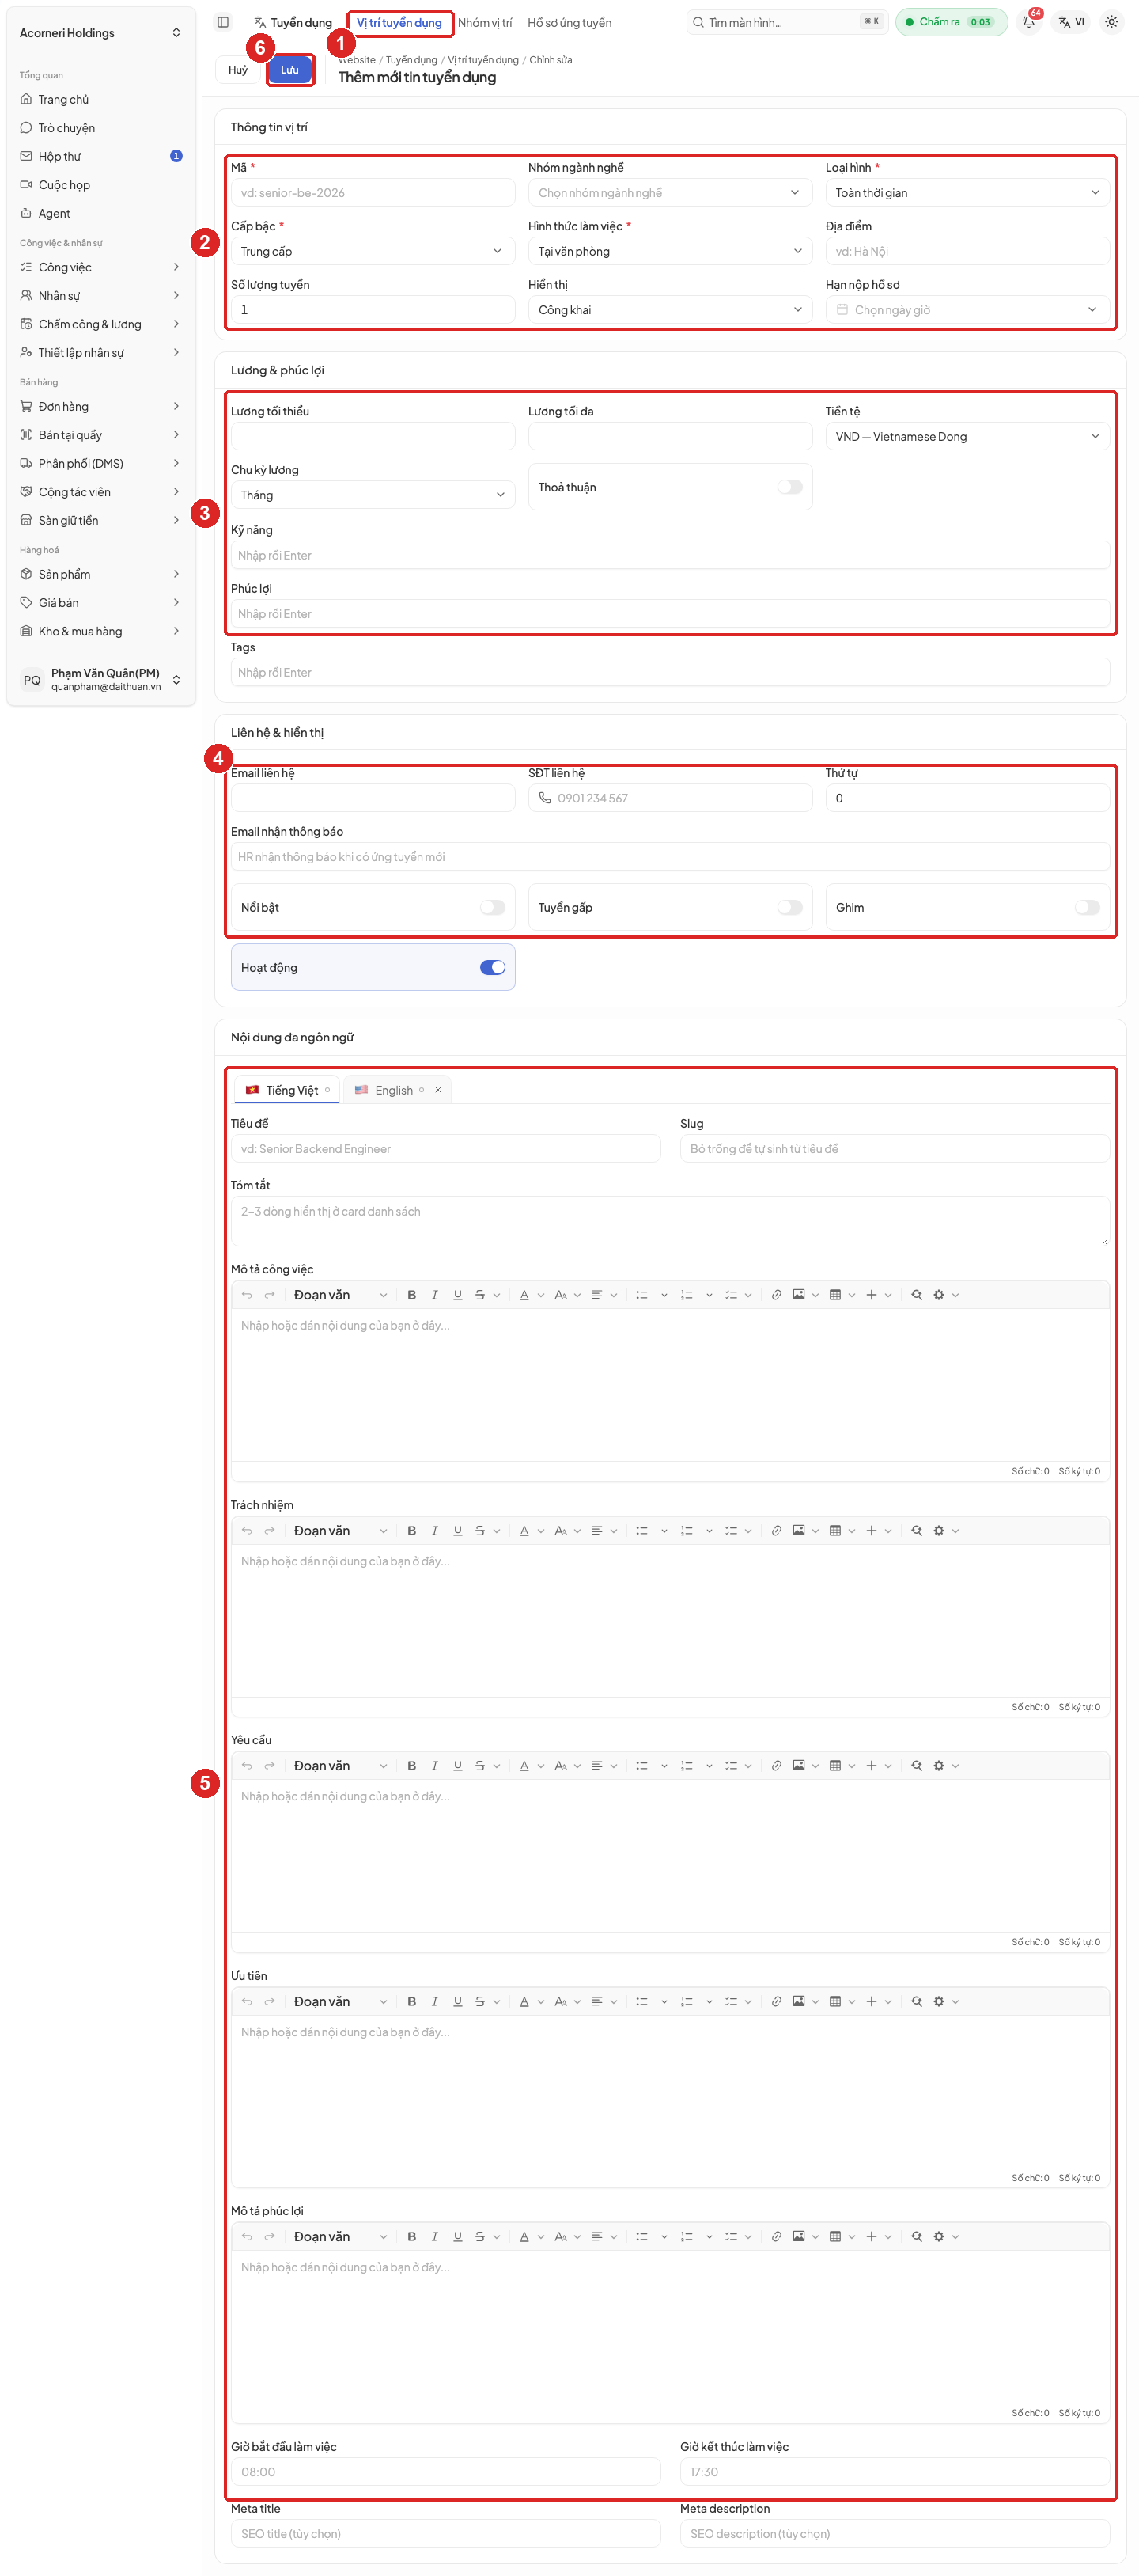The width and height of the screenshot is (1139, 2576).
Task: Open the Hồ sơ ứng tuyển tab
Action: [x=569, y=23]
